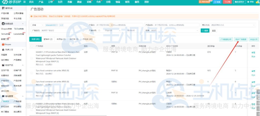Screen dimensions: 260x116
Task: Open the 竞价方式 dropdown
Action: point(228,25)
